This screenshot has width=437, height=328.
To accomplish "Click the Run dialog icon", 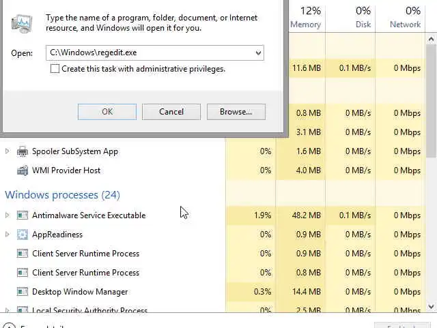I will [21, 23].
